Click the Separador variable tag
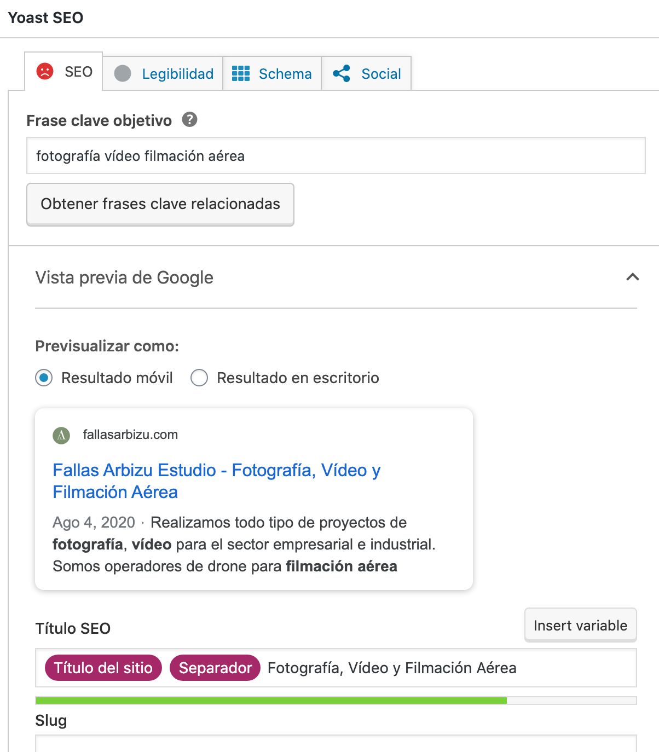 [215, 668]
